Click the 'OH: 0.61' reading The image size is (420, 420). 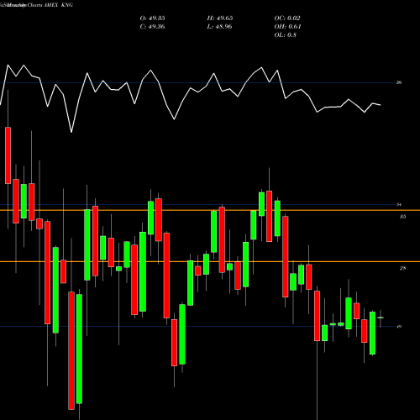pos(287,27)
